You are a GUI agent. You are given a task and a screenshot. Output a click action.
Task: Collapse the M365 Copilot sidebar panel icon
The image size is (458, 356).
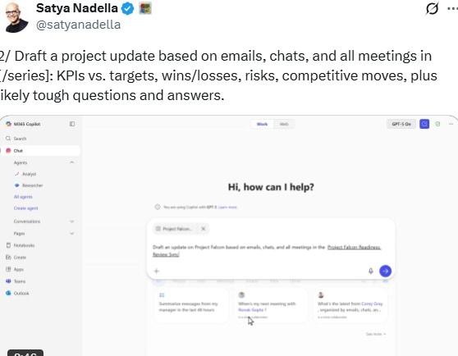[x=72, y=124]
